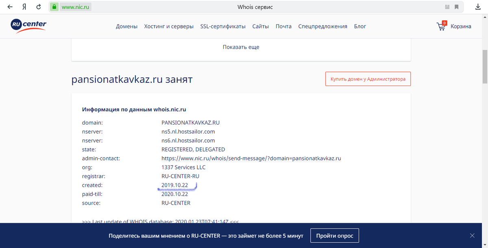Click the paid-till date 2020.10.22
Viewport: 488px width, 248px height.
coord(174,194)
